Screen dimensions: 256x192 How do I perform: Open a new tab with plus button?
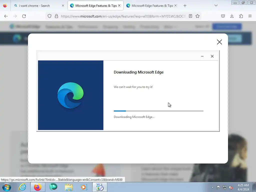pyautogui.click(x=185, y=6)
